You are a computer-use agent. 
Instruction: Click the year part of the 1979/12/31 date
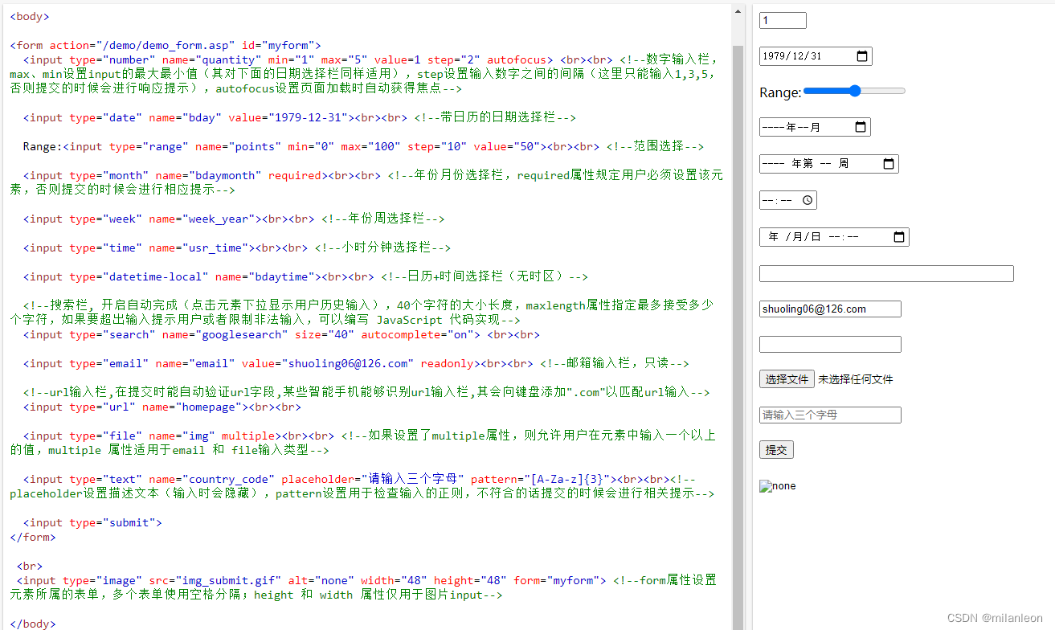point(775,56)
